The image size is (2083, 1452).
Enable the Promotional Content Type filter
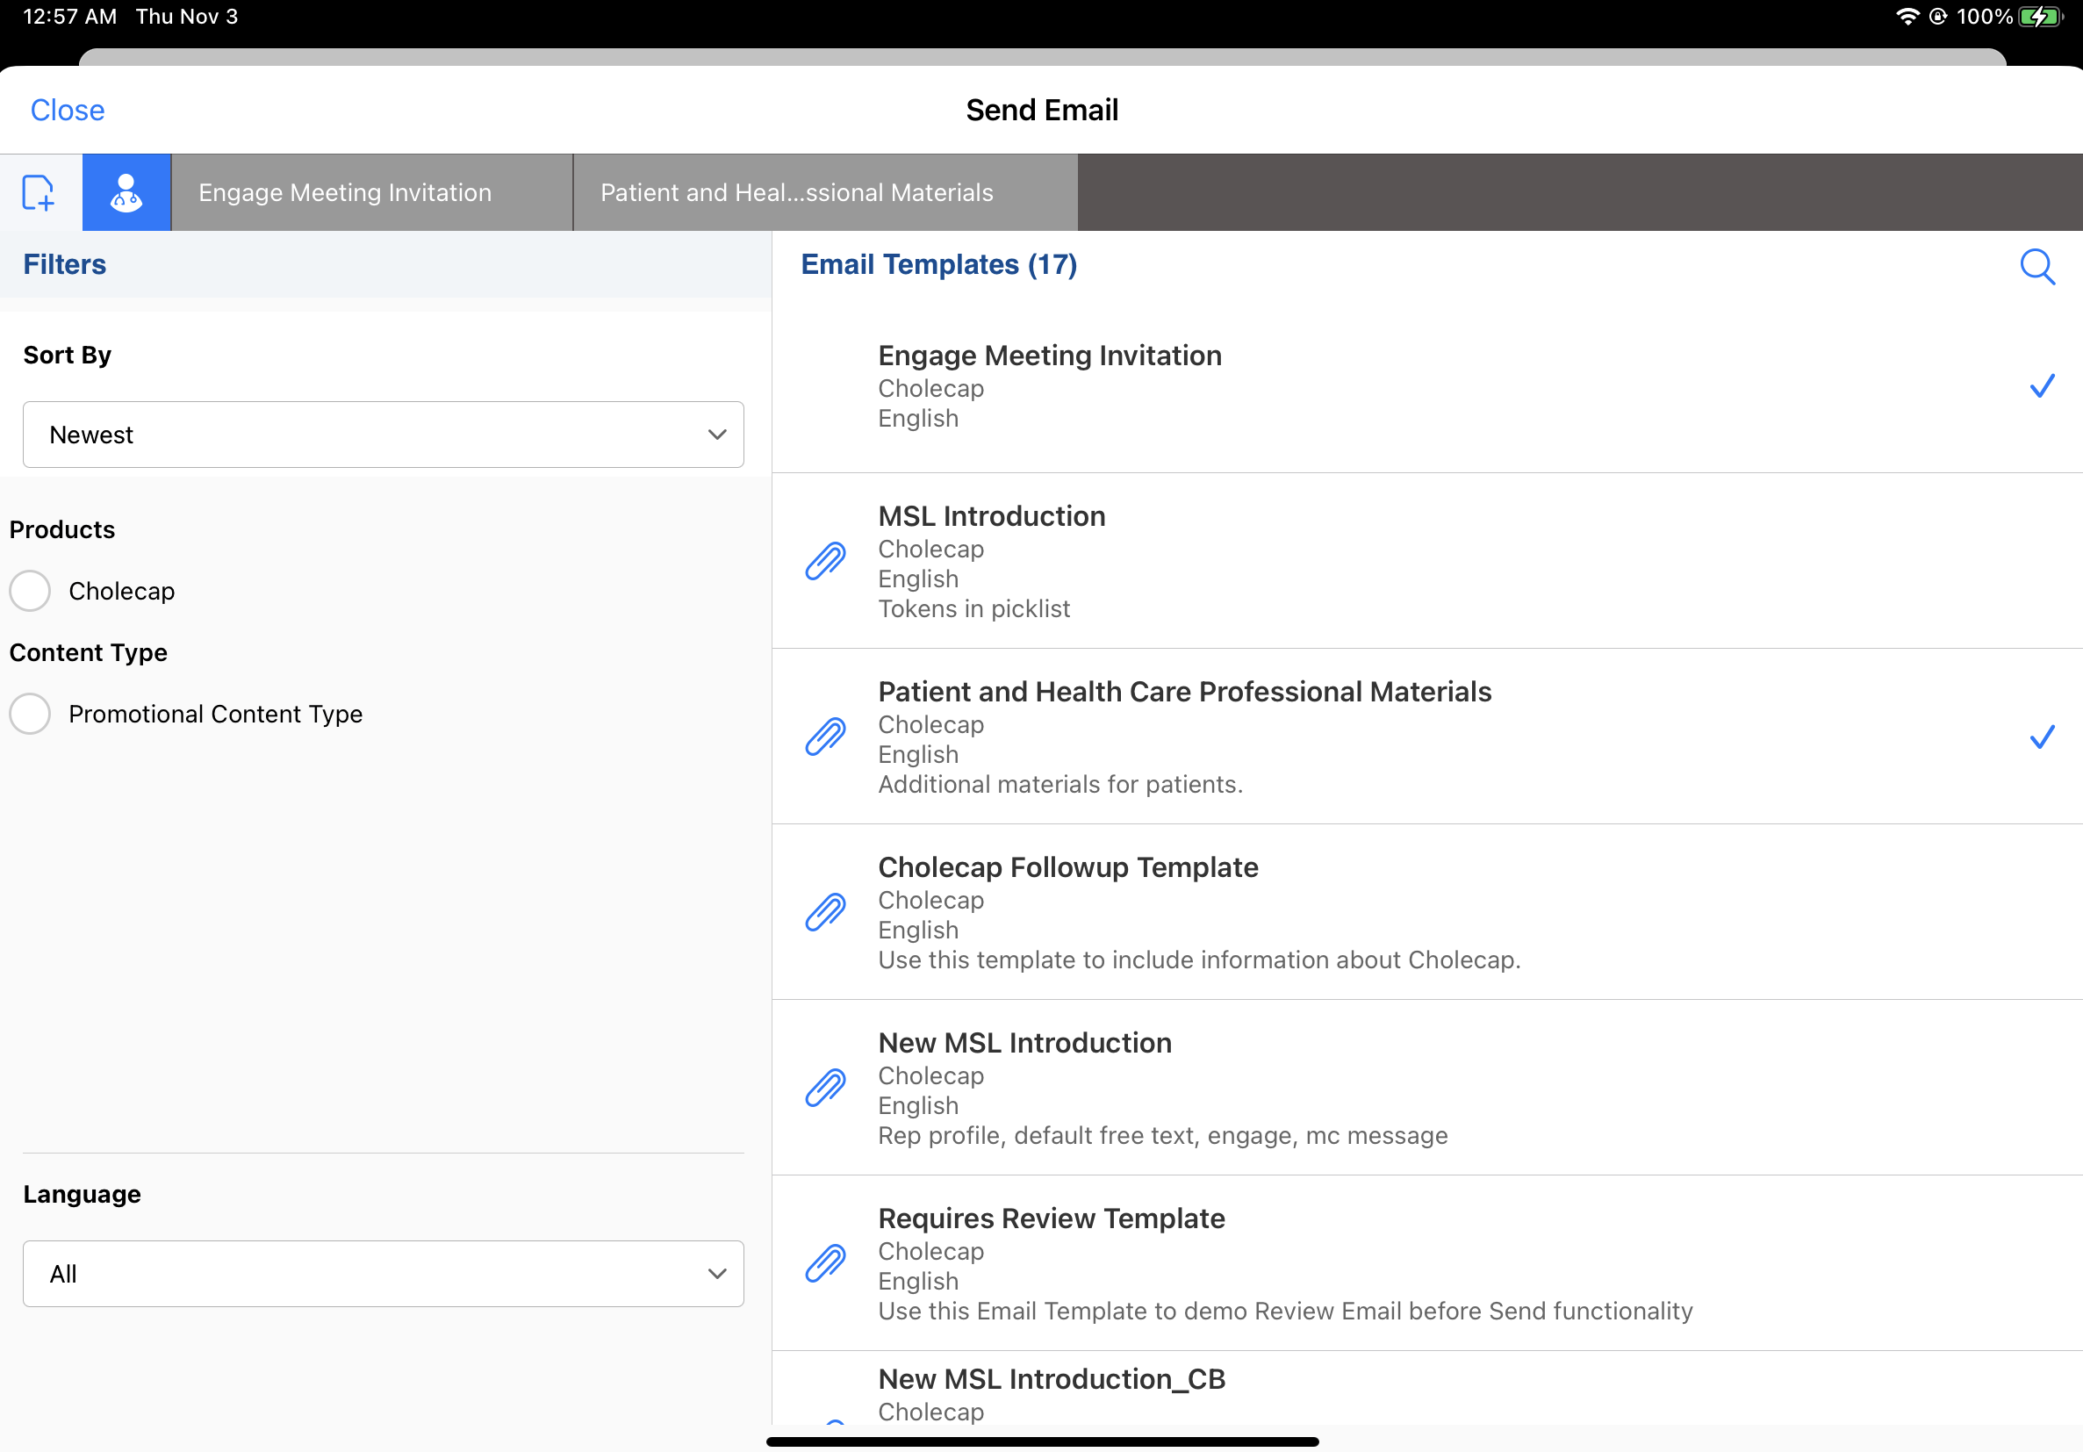(x=30, y=714)
